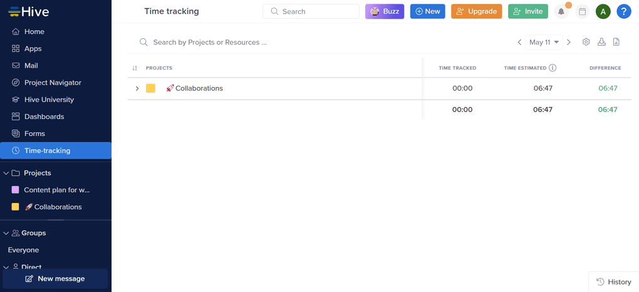Click the Hive logo
Image resolution: width=639 pixels, height=292 pixels.
29,11
